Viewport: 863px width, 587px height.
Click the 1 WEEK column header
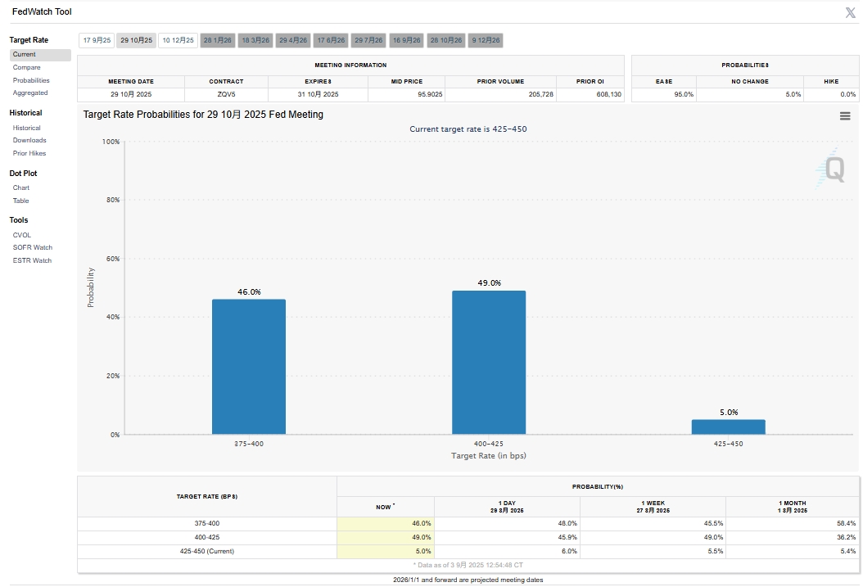tap(653, 507)
